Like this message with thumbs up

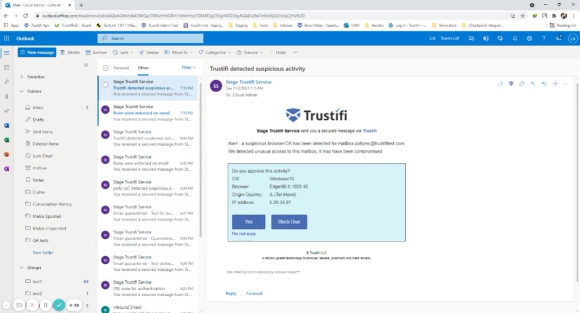(x=522, y=83)
